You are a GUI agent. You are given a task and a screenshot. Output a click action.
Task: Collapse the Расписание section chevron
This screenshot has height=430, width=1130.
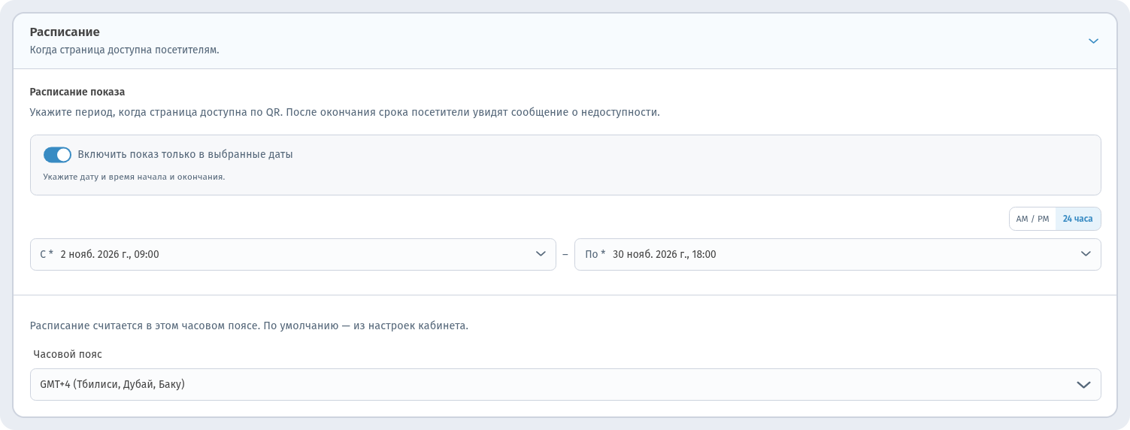point(1093,41)
